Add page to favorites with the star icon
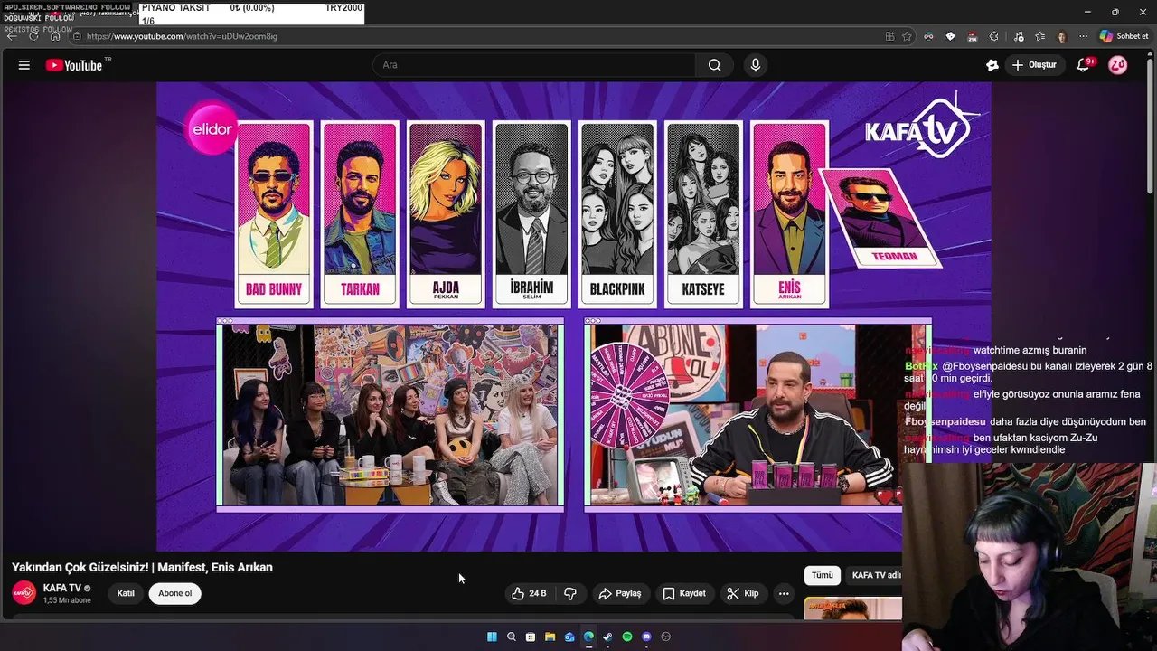This screenshot has width=1157, height=651. click(x=907, y=36)
